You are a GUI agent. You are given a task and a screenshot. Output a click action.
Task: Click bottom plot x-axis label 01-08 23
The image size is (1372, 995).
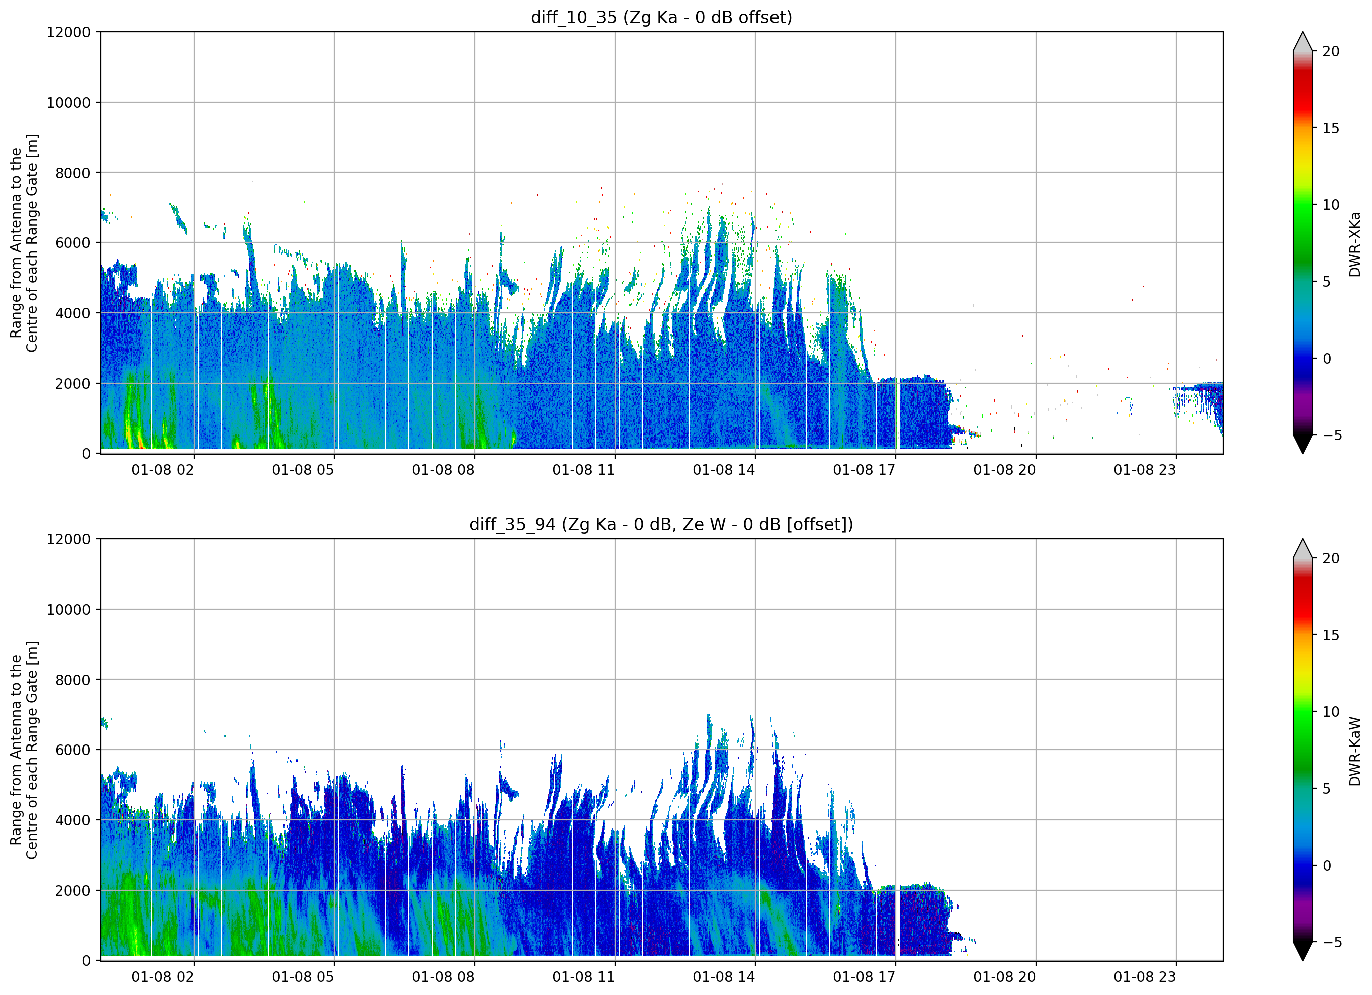point(1145,977)
